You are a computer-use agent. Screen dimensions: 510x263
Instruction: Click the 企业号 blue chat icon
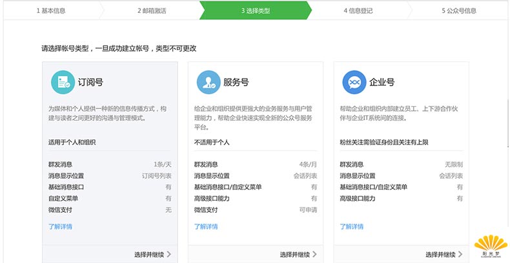pyautogui.click(x=354, y=82)
